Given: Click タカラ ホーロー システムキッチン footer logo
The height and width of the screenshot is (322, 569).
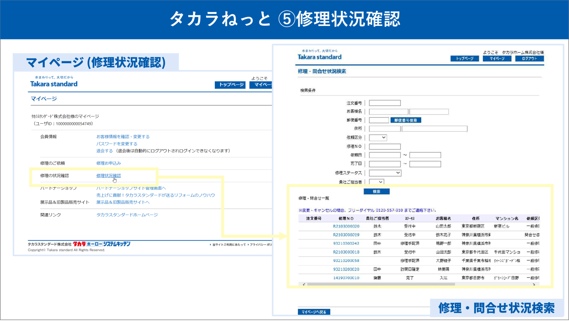Looking at the screenshot, I should point(101,244).
